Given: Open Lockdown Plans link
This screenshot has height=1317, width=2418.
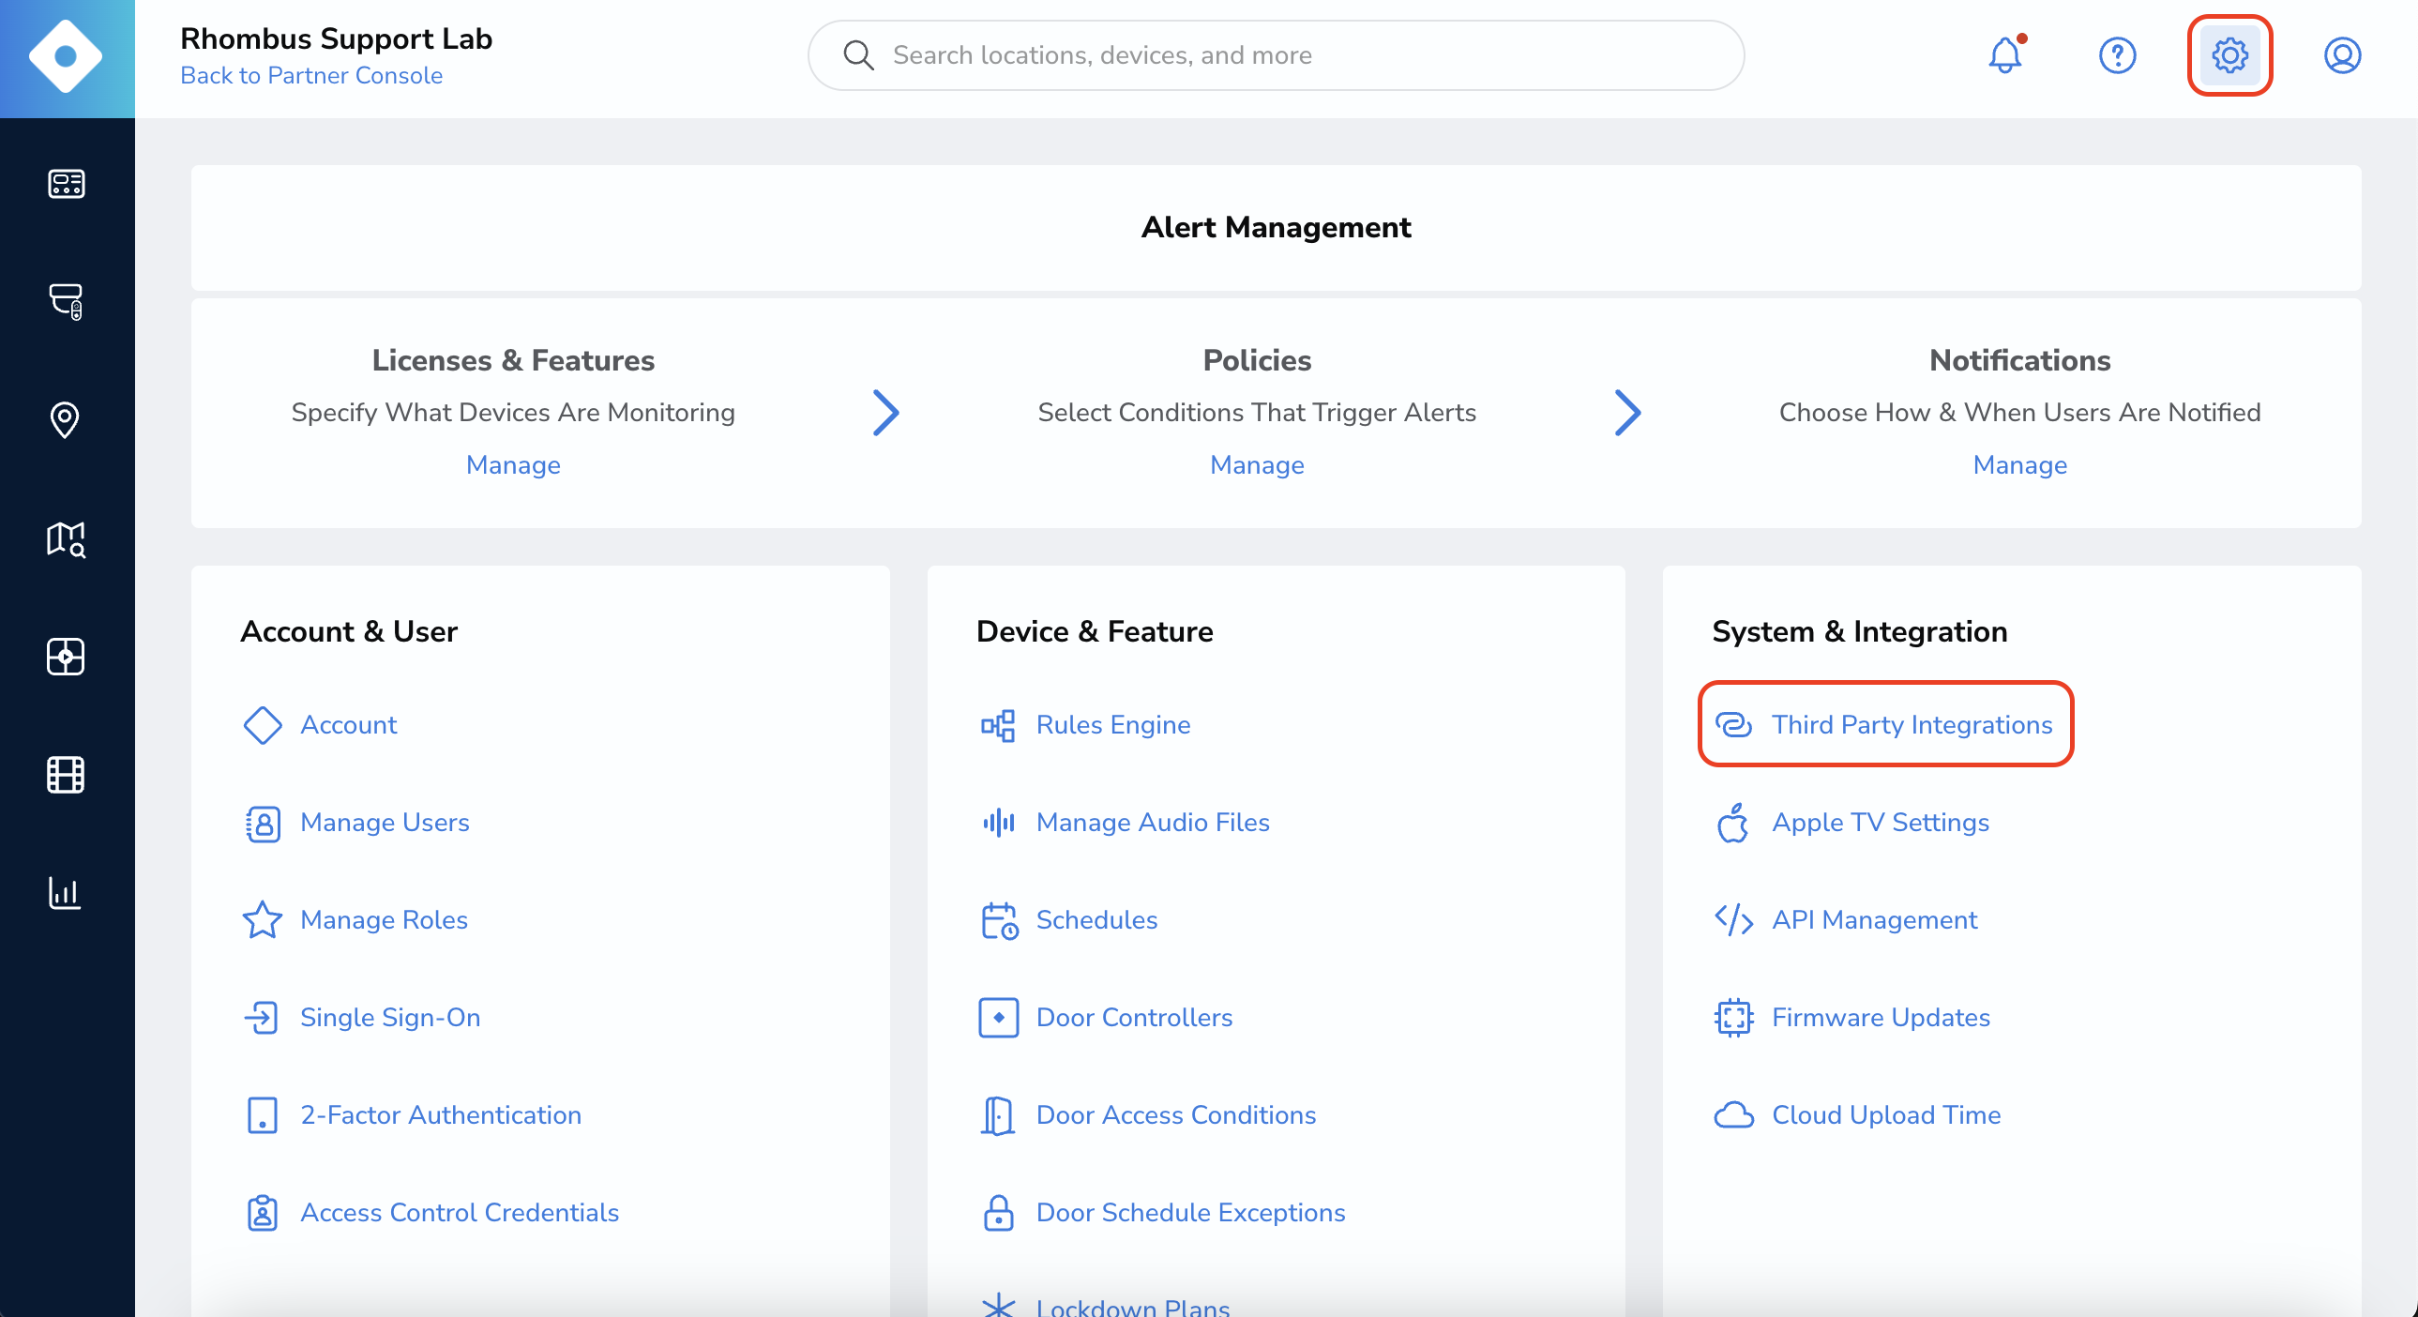Looking at the screenshot, I should (x=1133, y=1308).
